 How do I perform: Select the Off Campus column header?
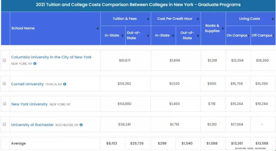click(263, 35)
